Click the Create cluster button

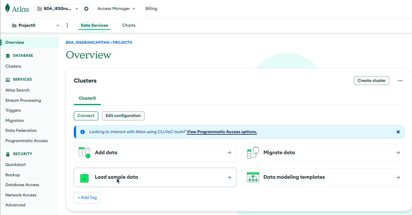[x=372, y=81]
